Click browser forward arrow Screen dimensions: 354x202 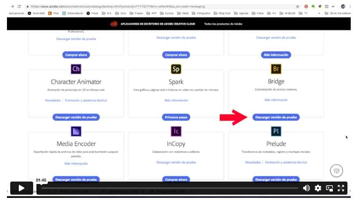pyautogui.click(x=12, y=7)
